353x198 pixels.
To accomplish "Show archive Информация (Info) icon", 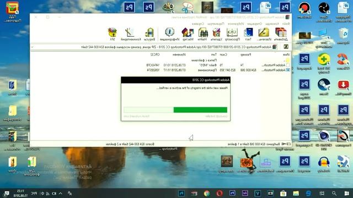I will tap(169, 34).
